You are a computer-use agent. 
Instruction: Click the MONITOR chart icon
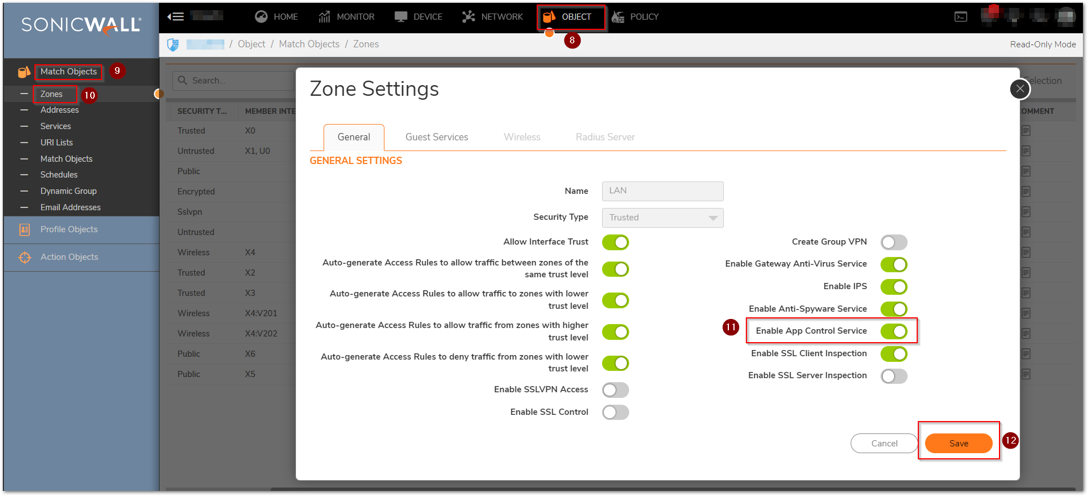[x=324, y=17]
